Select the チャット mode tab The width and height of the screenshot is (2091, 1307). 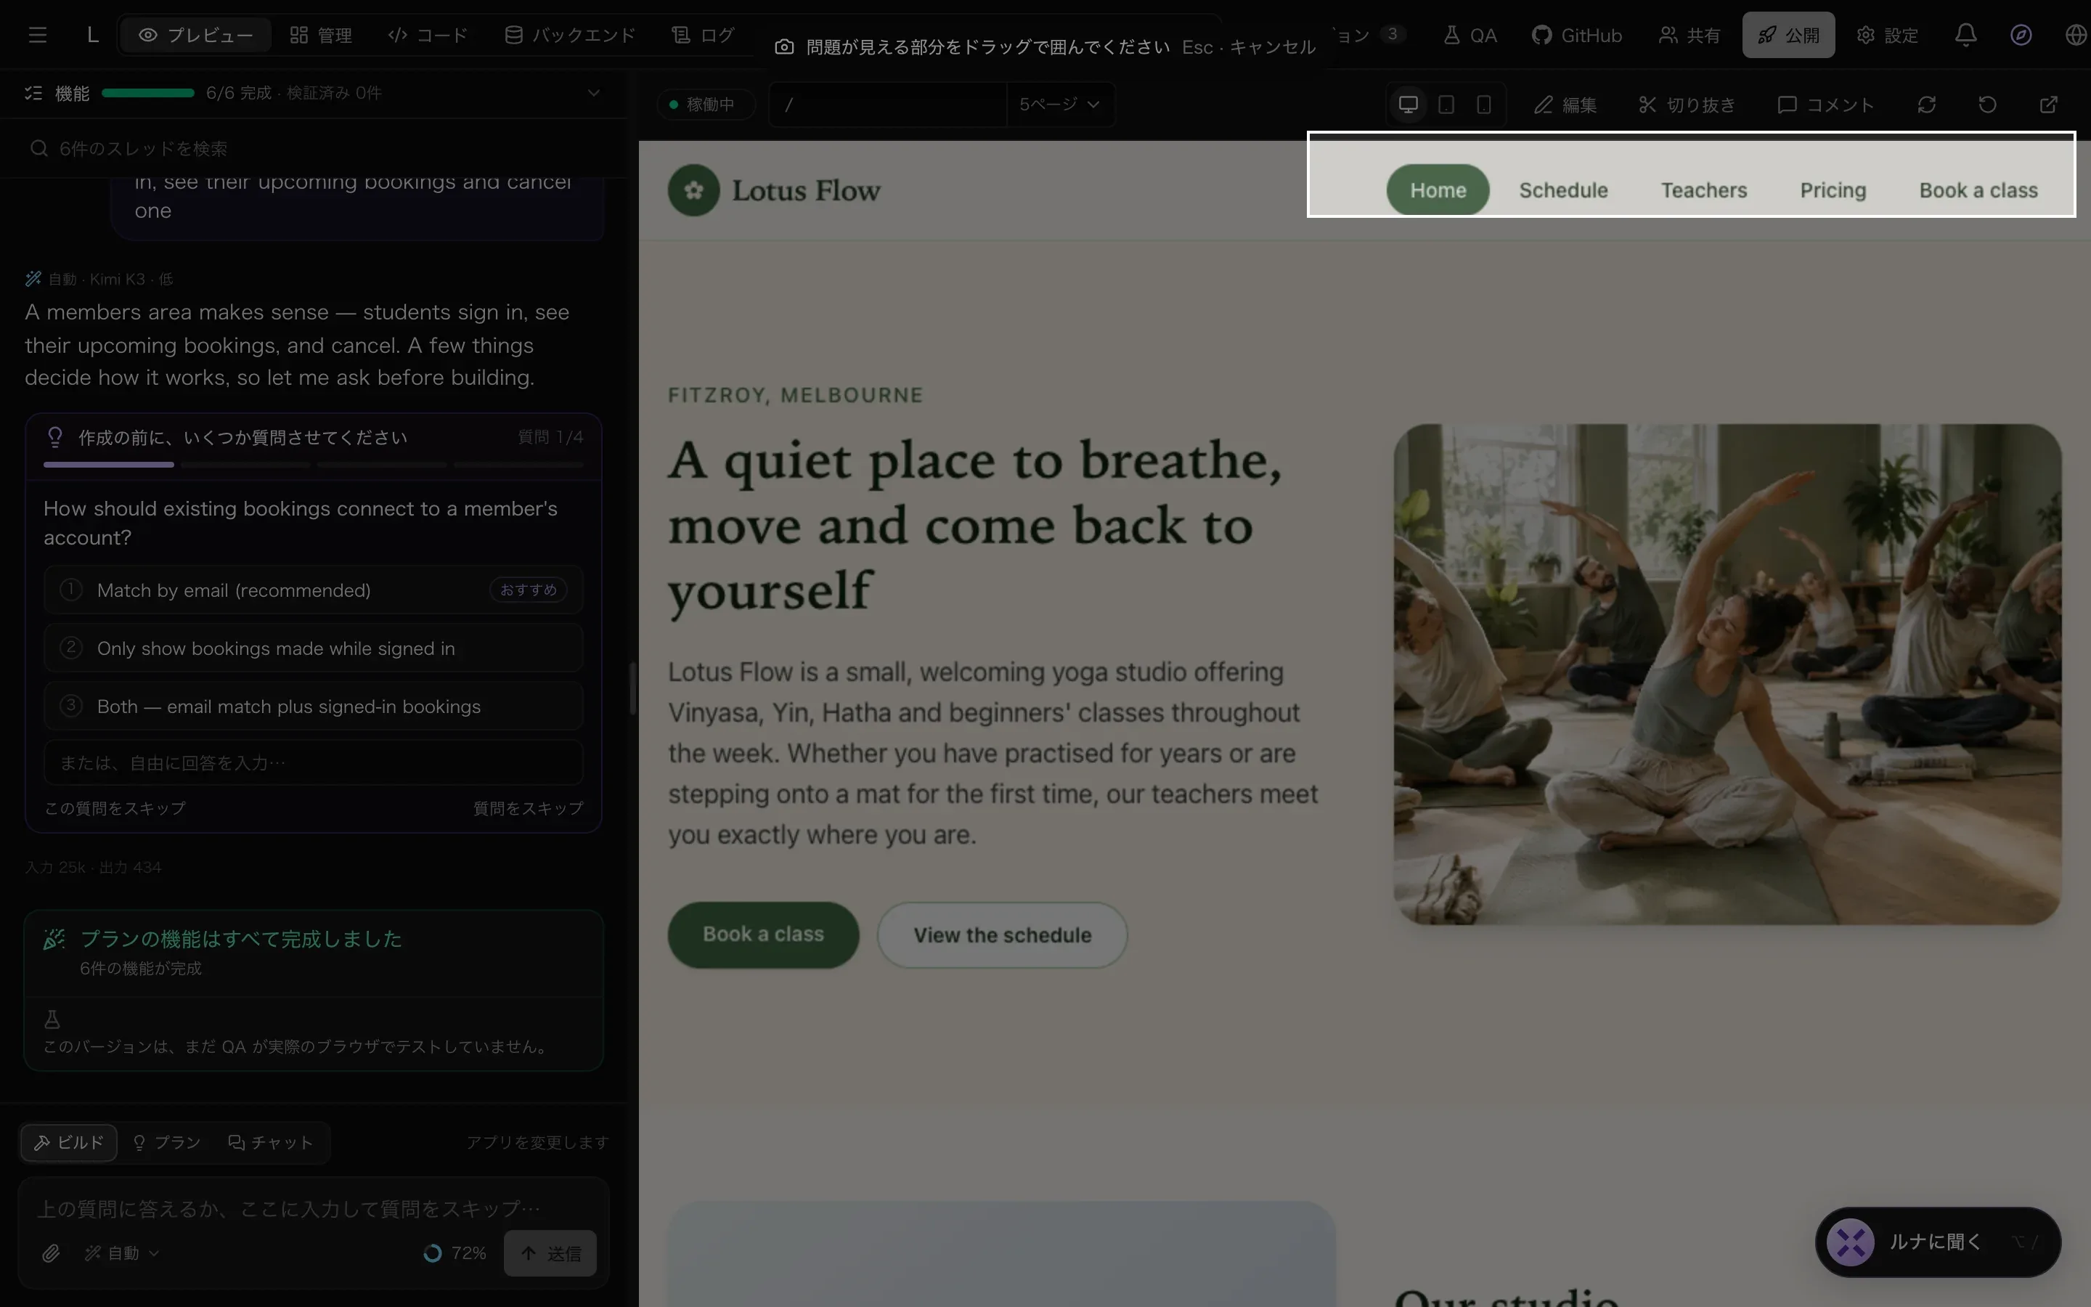(x=270, y=1142)
